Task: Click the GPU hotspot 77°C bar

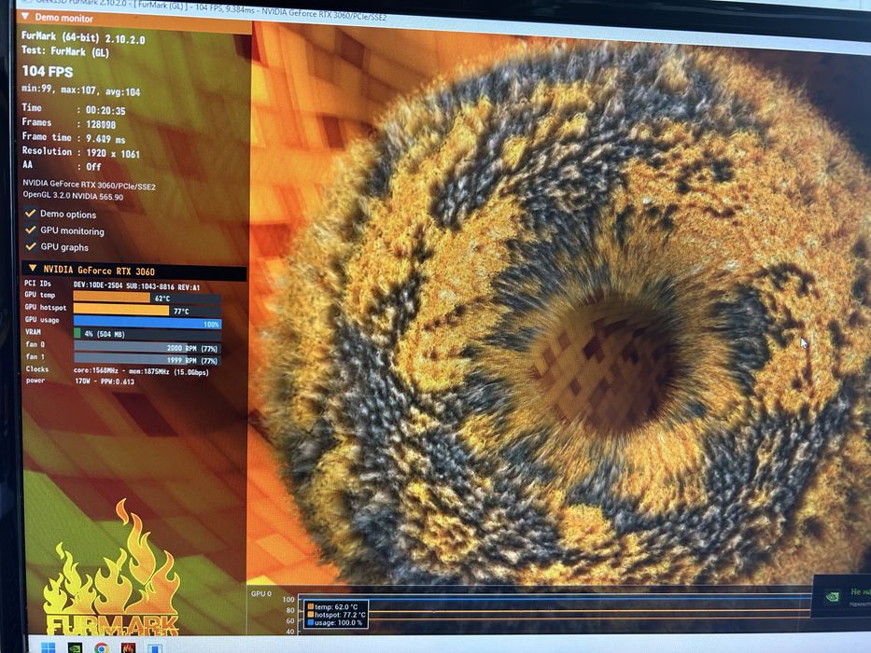Action: point(148,310)
